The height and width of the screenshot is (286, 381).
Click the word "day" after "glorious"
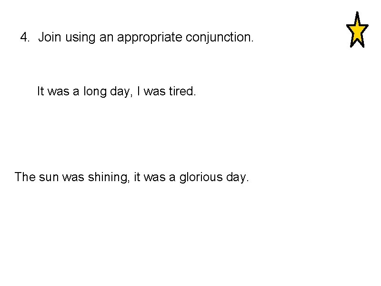pyautogui.click(x=236, y=177)
